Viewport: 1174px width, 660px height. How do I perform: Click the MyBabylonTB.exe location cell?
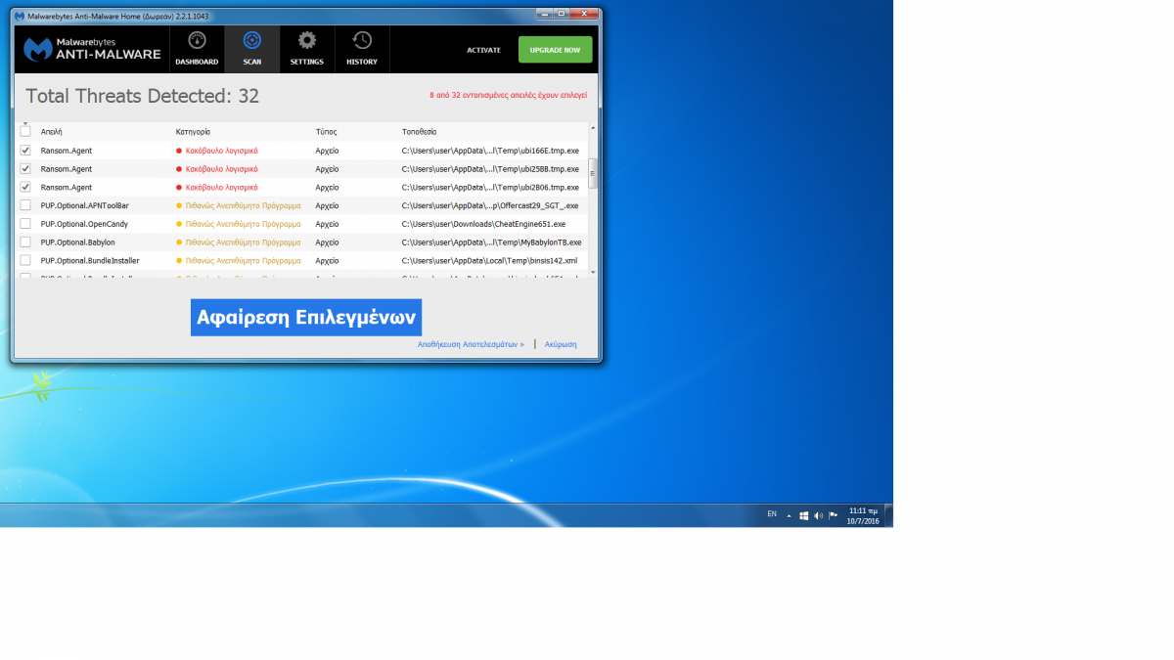[x=491, y=242]
